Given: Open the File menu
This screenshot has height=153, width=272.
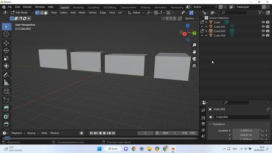Looking at the screenshot, I should (10, 7).
